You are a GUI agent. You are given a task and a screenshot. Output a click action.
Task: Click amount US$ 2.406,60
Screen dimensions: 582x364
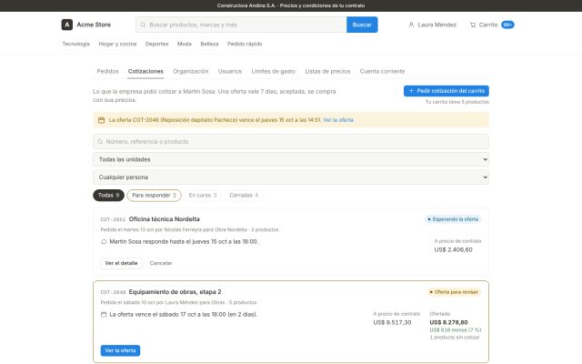point(453,249)
